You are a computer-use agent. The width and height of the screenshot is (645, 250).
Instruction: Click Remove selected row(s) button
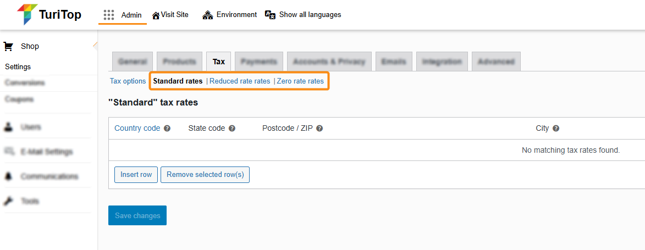(x=205, y=175)
